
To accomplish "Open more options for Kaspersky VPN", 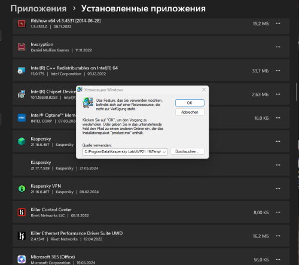I will pos(278,188).
